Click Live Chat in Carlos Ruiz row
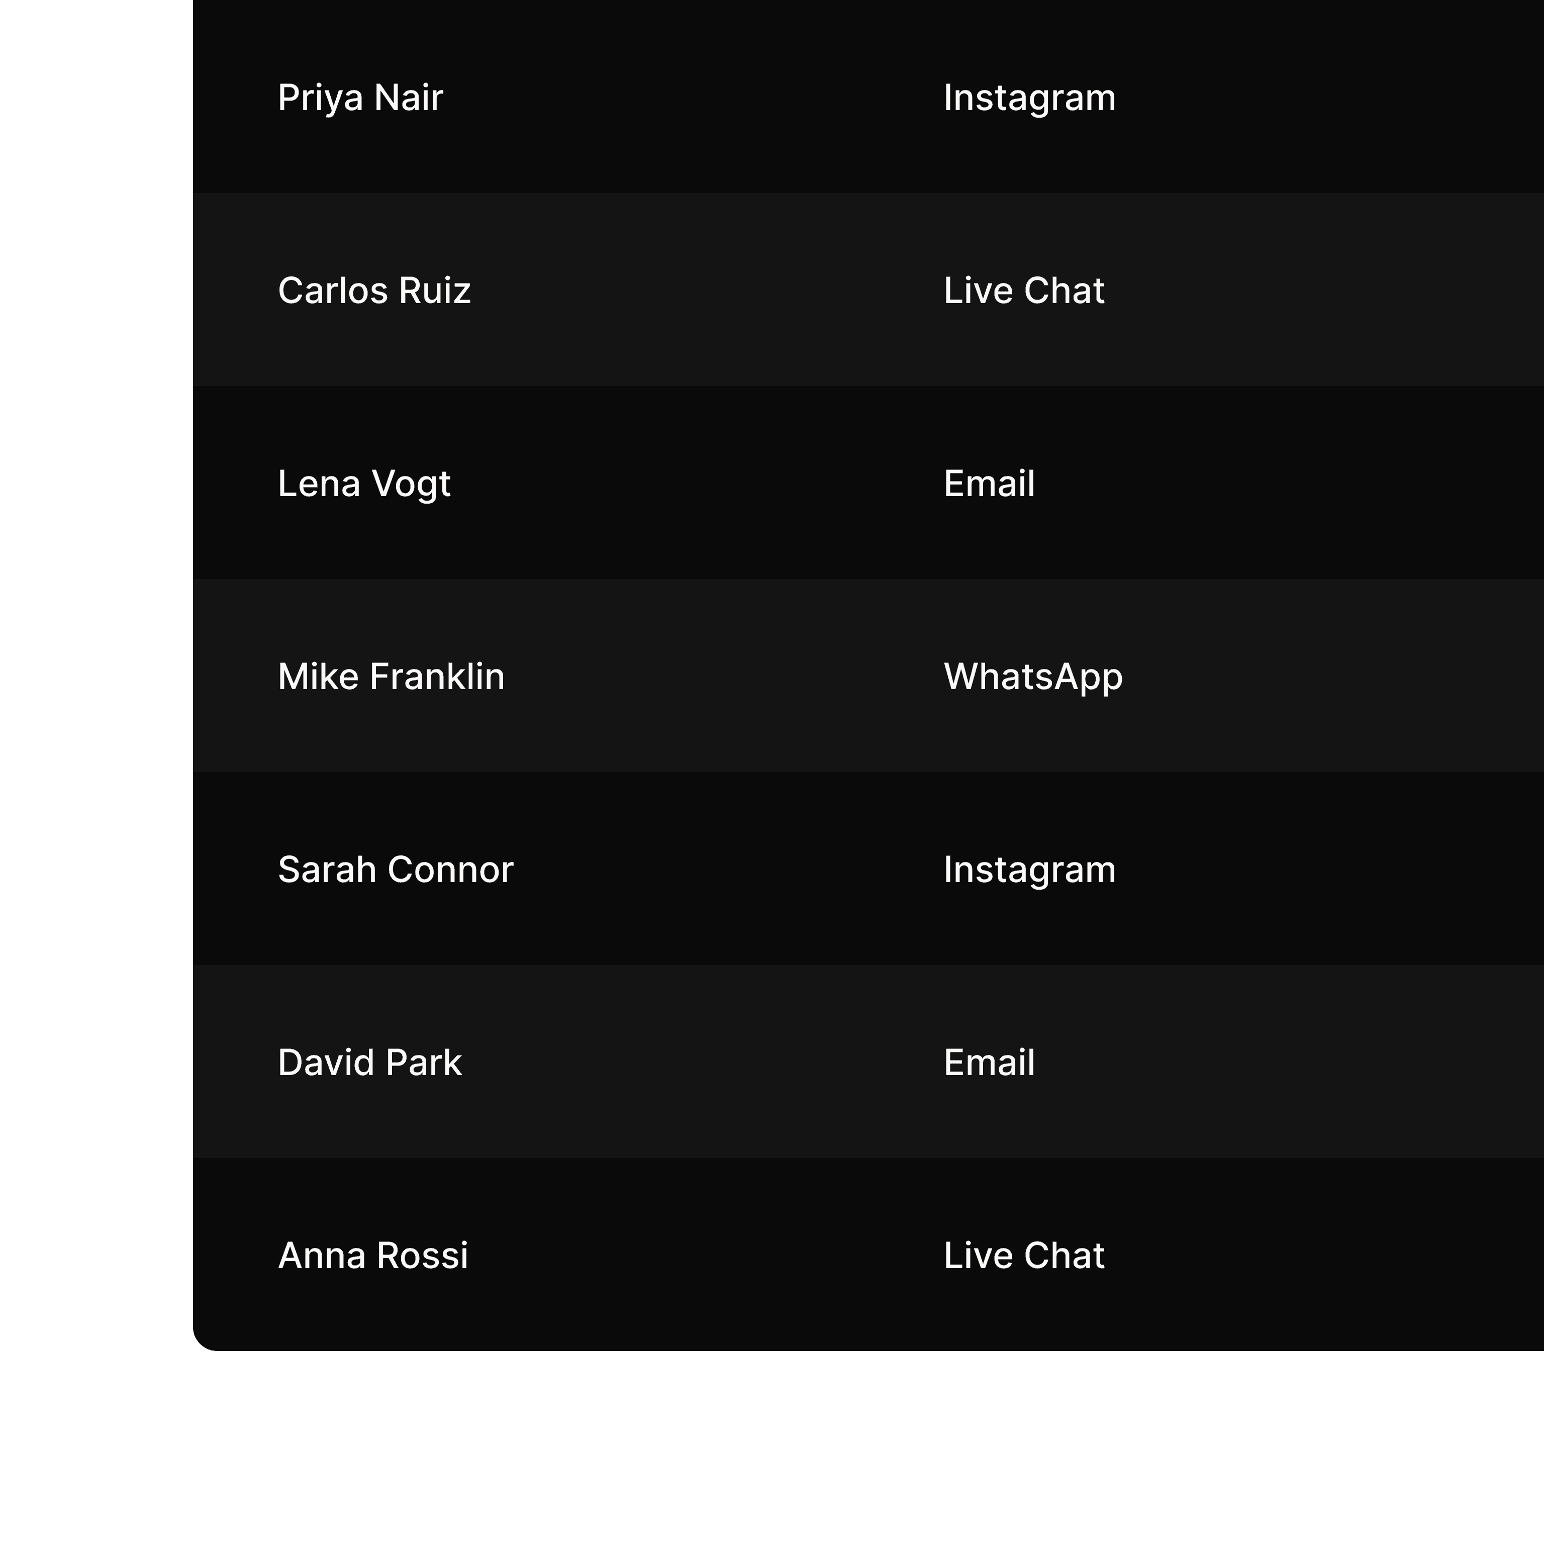Screen dimensions: 1544x1544 (1024, 290)
